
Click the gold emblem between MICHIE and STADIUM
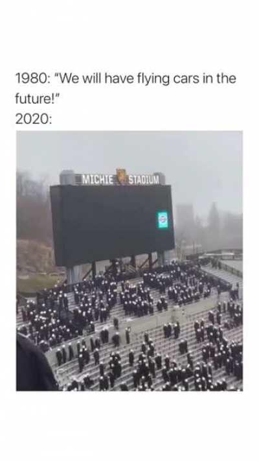[122, 176]
